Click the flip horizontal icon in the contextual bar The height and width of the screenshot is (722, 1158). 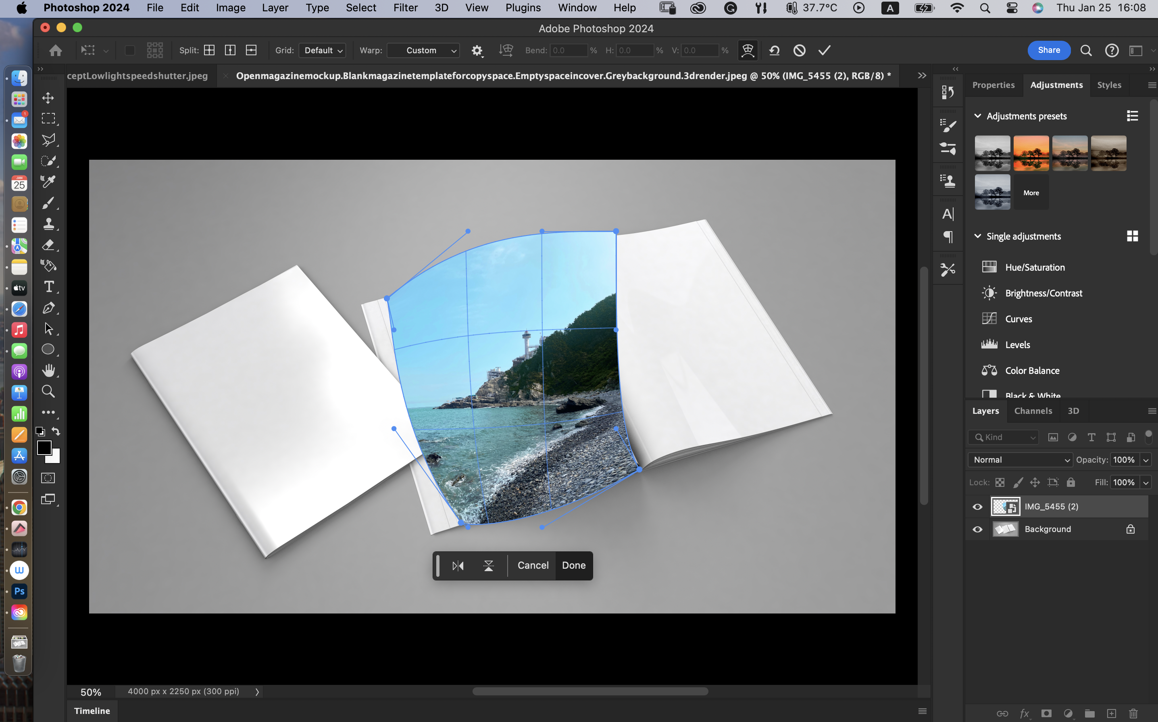tap(458, 566)
